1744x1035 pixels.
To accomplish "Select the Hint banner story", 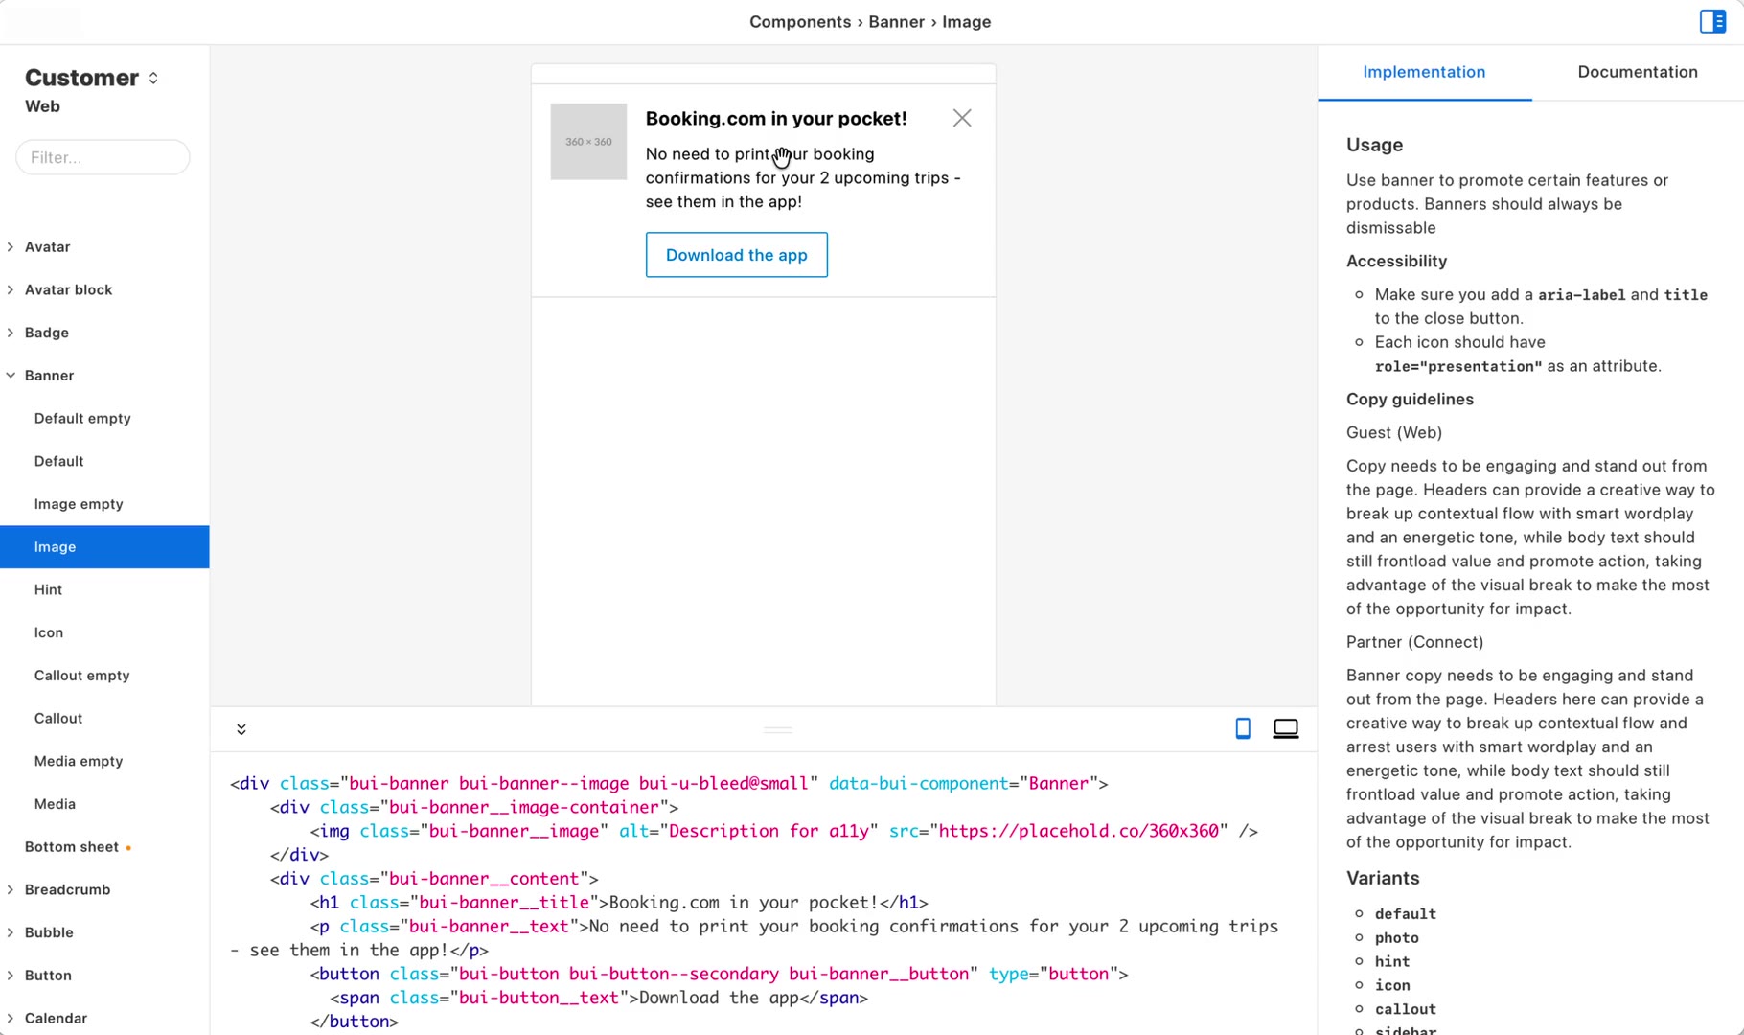I will point(48,589).
